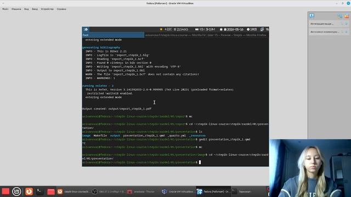Select the Шаг 15 Stepik Firefox guest tab

coord(237,35)
